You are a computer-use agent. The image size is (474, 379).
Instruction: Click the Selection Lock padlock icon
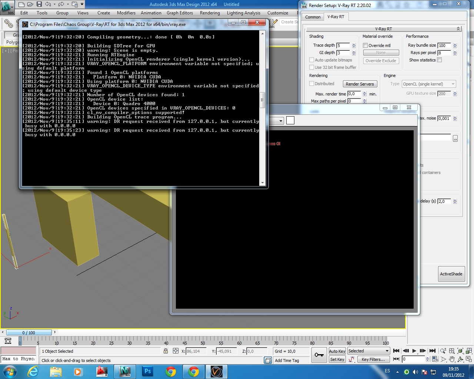166,351
